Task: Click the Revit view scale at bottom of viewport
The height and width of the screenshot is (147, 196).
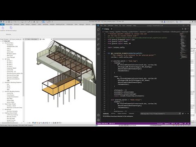Action: click(x=29, y=123)
